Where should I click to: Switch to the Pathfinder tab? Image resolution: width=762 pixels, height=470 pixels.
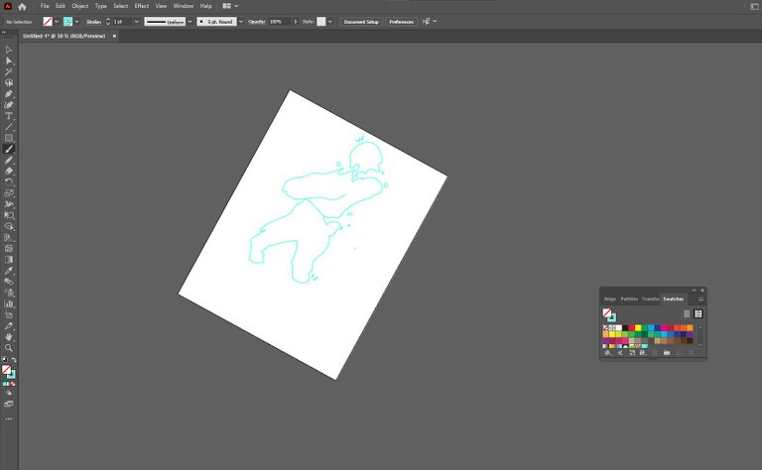tap(629, 299)
